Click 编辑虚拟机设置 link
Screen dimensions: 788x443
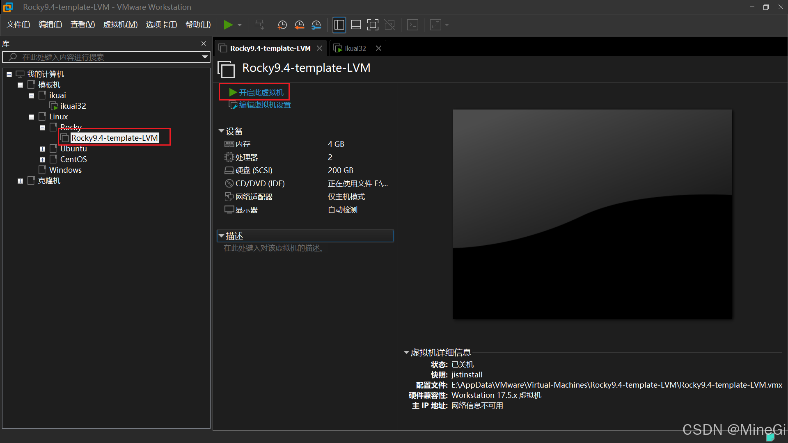265,105
